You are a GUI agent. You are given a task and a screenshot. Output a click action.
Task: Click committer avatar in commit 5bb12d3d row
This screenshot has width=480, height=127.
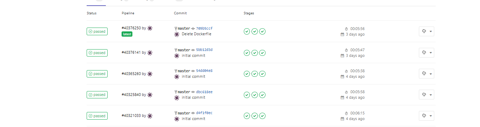177,55
